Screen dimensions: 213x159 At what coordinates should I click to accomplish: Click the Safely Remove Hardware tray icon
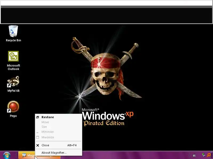pos(204,155)
